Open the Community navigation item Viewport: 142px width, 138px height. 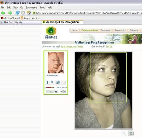[120, 30]
